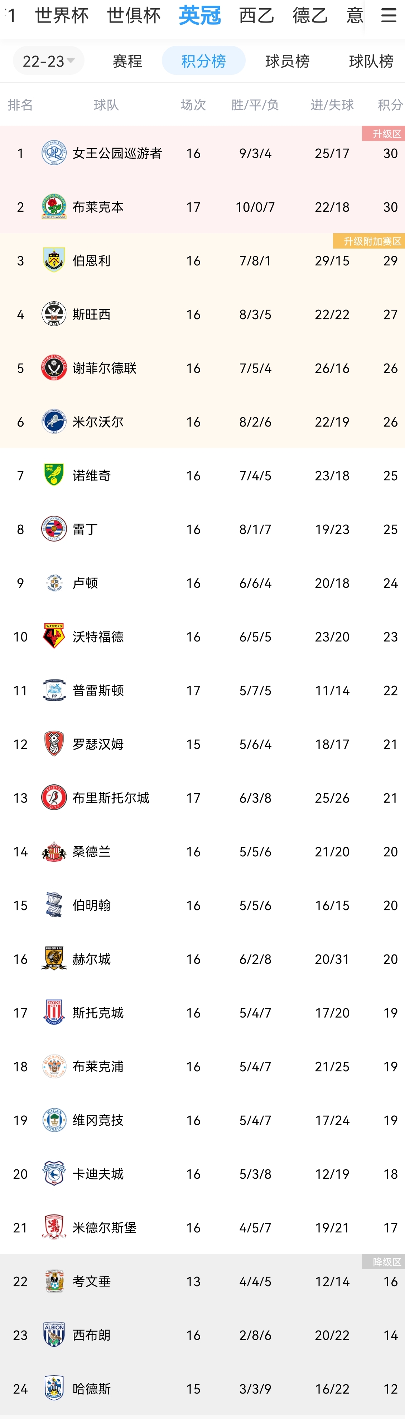
Task: Tap the Norwich City canary crest
Action: coord(54,475)
